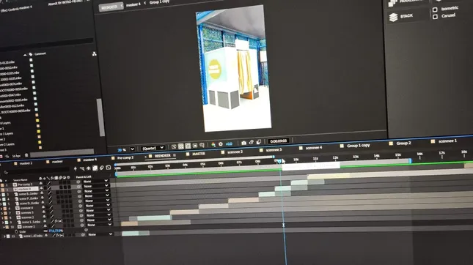Click Group 1 copy in viewer breadcrumb
Viewport: 473px width, 265px height.
pyautogui.click(x=159, y=2)
